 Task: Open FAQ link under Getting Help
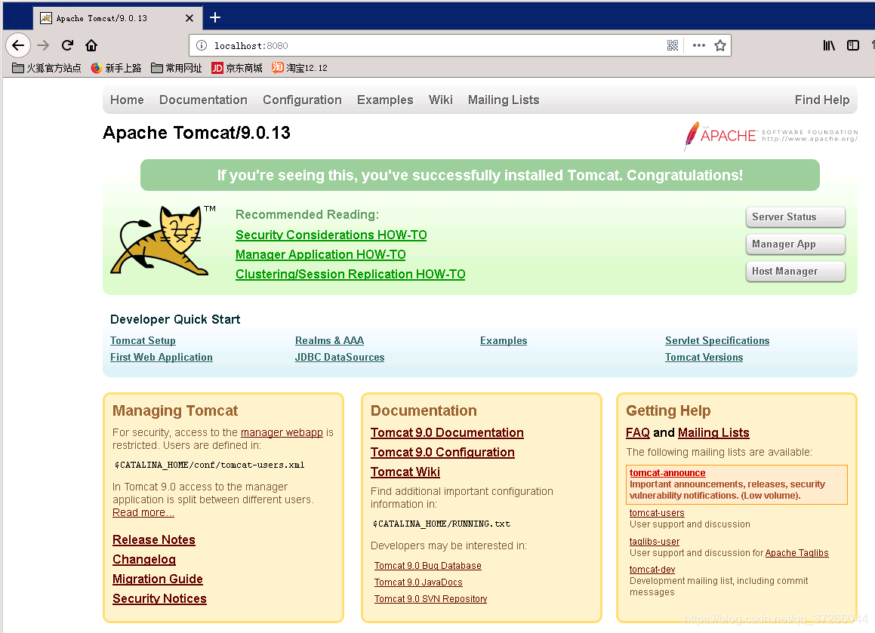coord(638,433)
